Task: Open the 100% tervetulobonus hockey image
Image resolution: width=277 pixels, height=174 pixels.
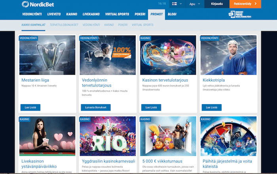Action: 108,55
